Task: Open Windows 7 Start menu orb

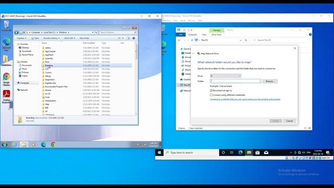Action: (x=5, y=145)
